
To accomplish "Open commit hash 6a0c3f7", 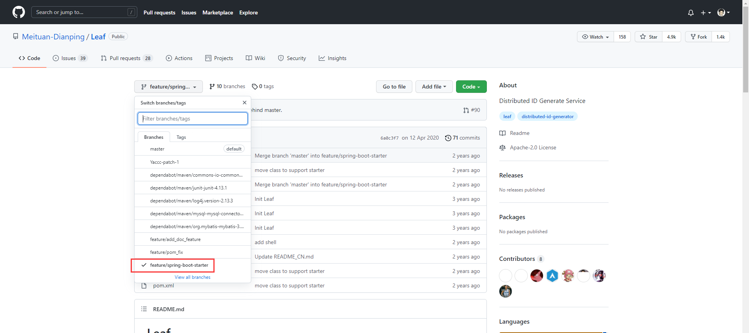I will tap(389, 138).
